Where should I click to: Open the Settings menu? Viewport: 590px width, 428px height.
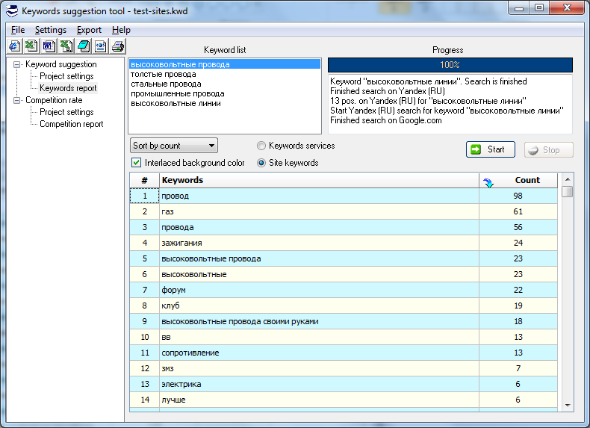tap(50, 30)
